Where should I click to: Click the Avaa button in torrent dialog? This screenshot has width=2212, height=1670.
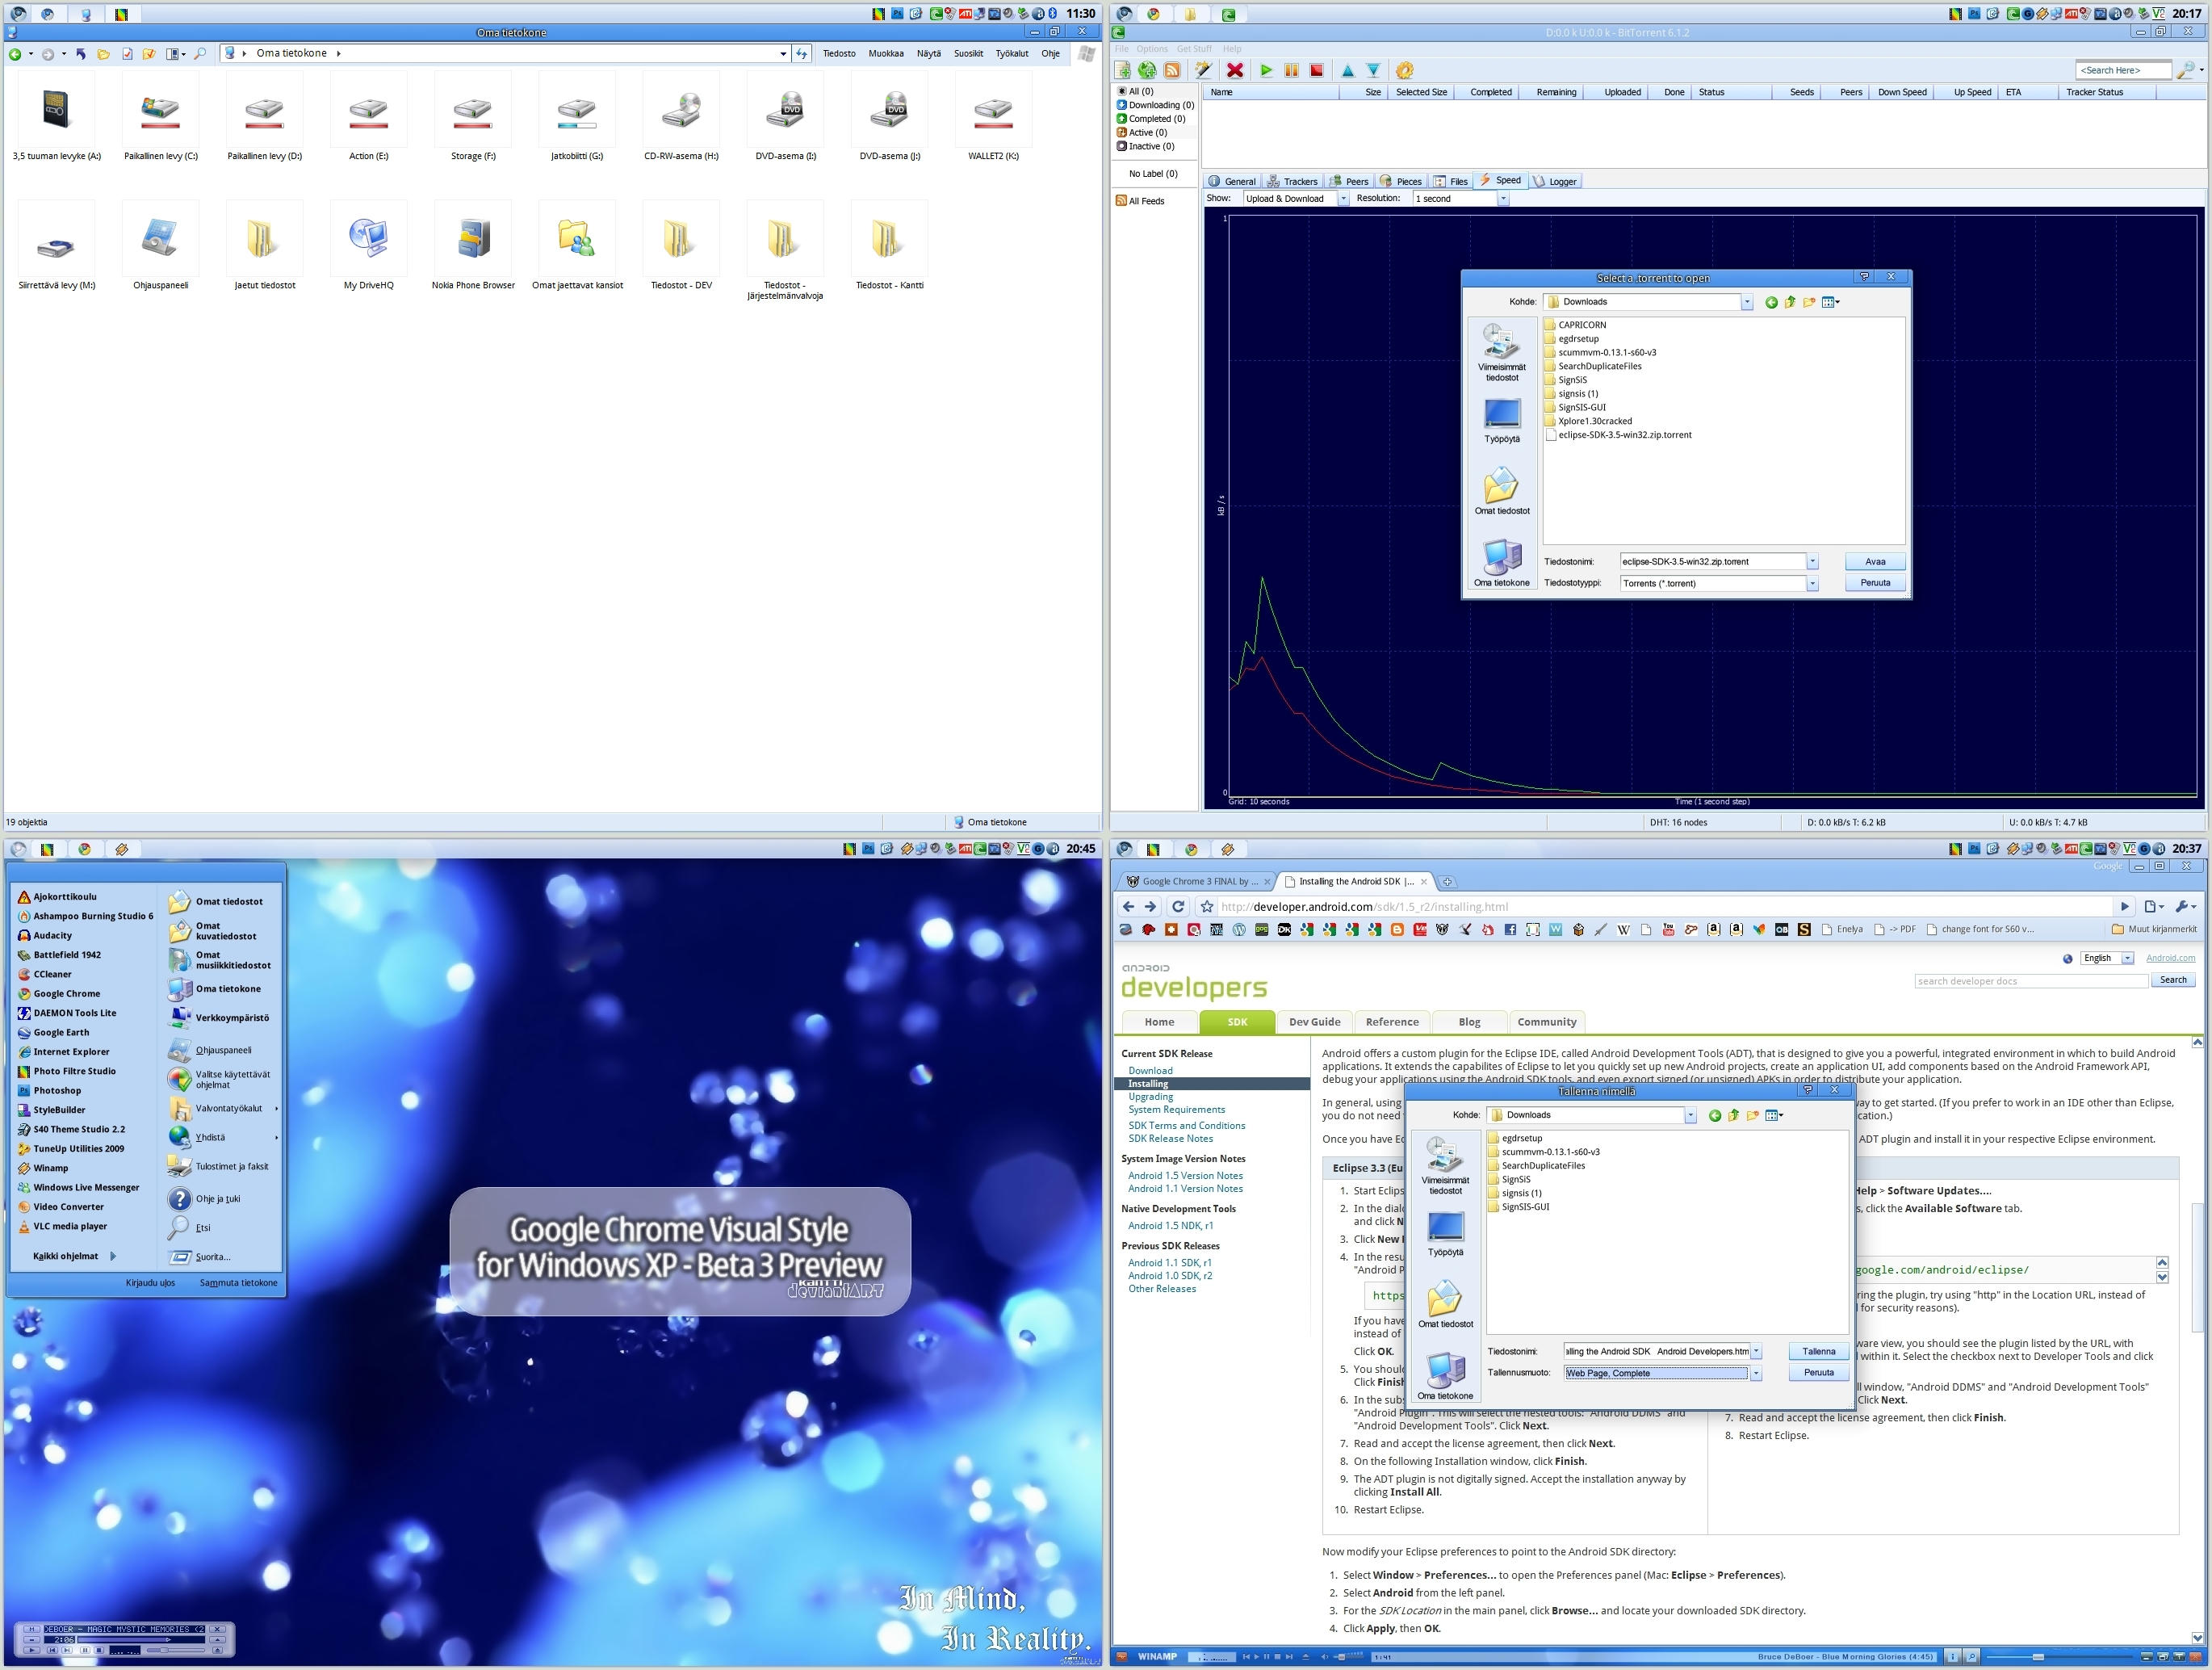[x=1875, y=561]
